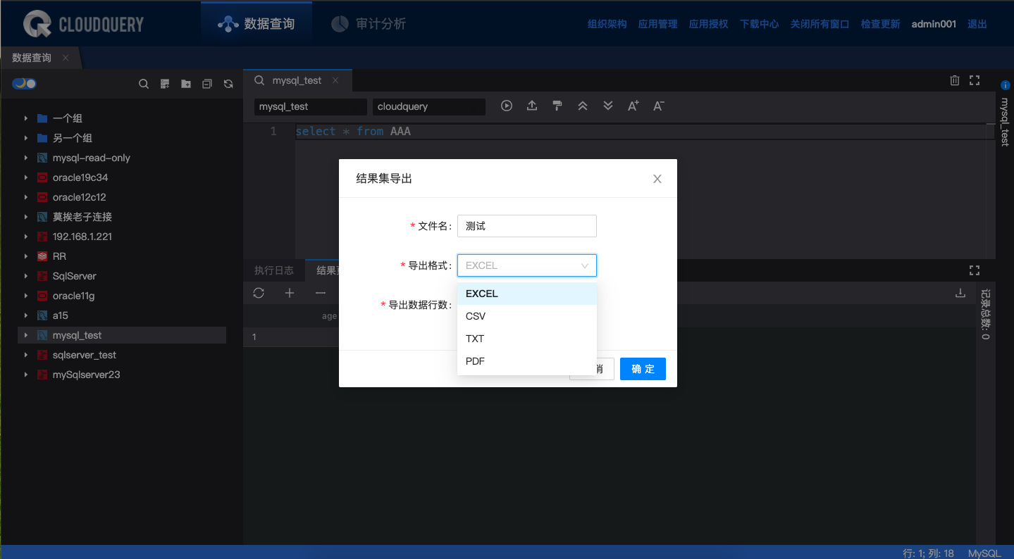Choose CSV export format
The width and height of the screenshot is (1014, 559).
coord(527,316)
